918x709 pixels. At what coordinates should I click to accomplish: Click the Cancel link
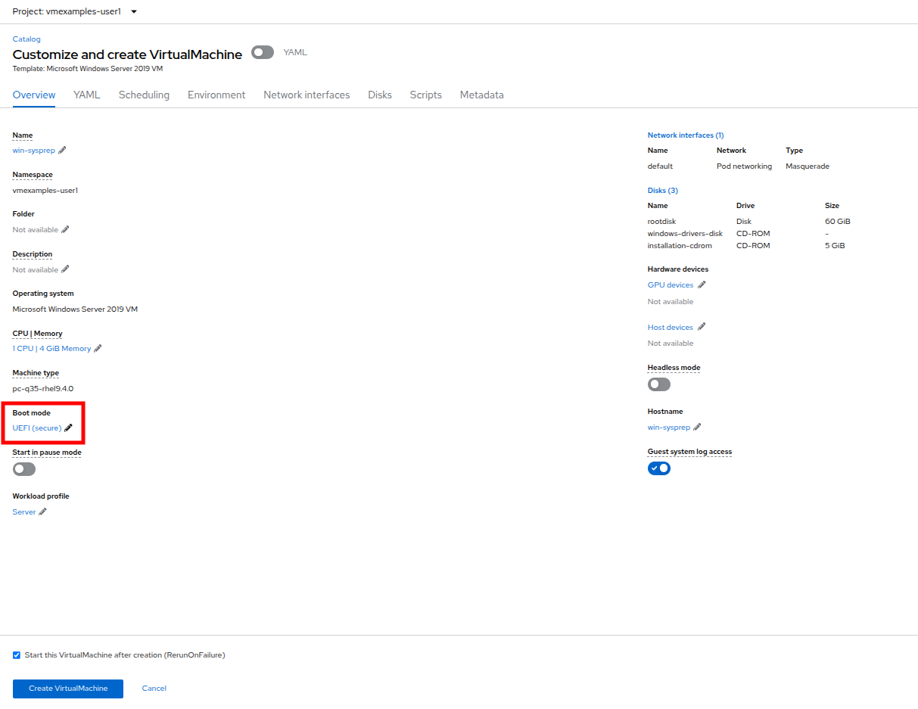(x=154, y=689)
